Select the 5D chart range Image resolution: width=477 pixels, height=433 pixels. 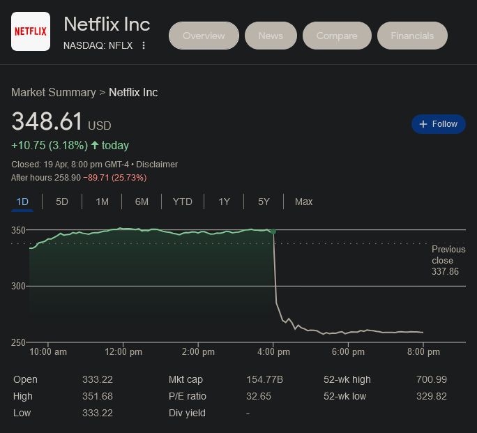tap(62, 202)
